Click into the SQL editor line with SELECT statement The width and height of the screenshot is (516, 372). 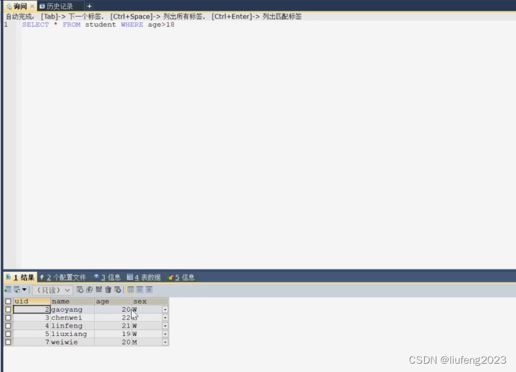pos(98,24)
